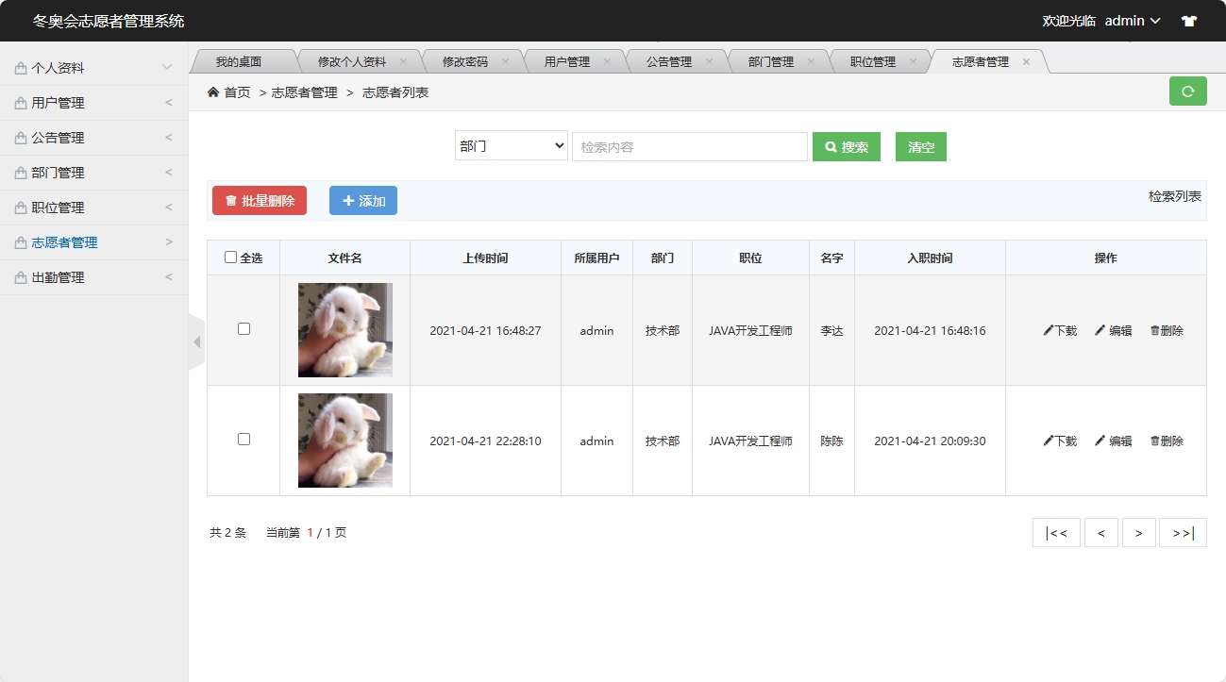1226x682 pixels.
Task: Click the refresh icon above the breadcrumb
Action: tap(1187, 91)
